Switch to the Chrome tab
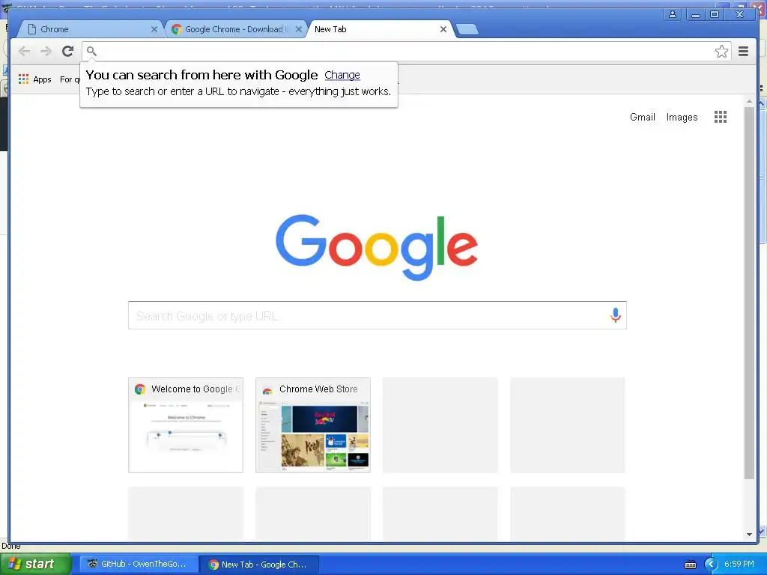This screenshot has height=575, width=767. 91,29
